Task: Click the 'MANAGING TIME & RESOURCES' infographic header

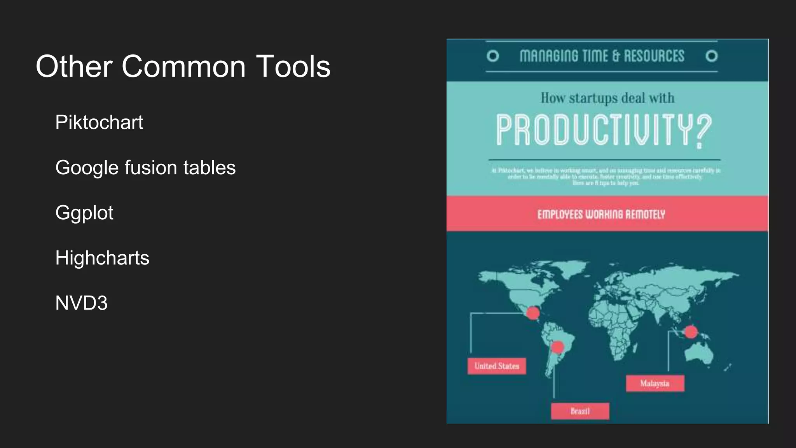Action: click(602, 56)
